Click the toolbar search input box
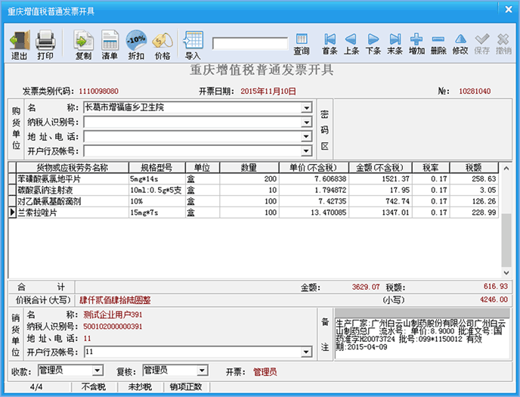Screen dimensions: 520x397 pos(250,43)
